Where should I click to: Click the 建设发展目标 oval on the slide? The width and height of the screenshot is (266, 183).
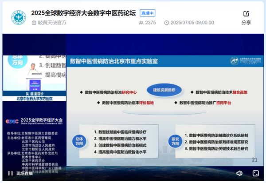[x=164, y=90]
